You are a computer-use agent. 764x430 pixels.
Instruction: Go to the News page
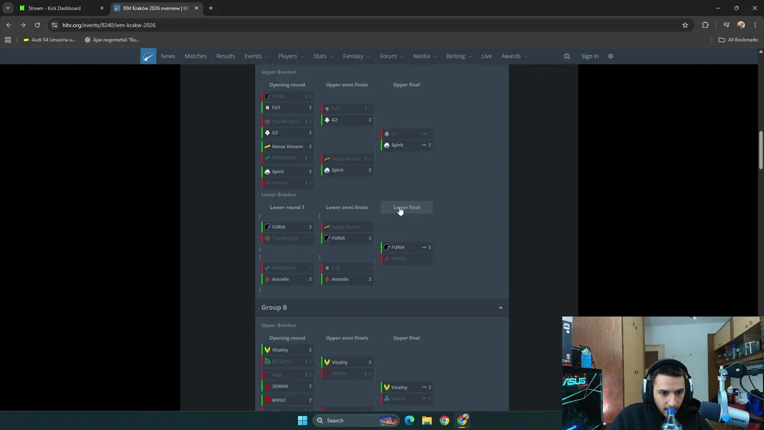coord(168,56)
